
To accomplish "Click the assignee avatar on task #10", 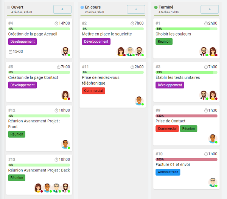I will click(213, 182).
